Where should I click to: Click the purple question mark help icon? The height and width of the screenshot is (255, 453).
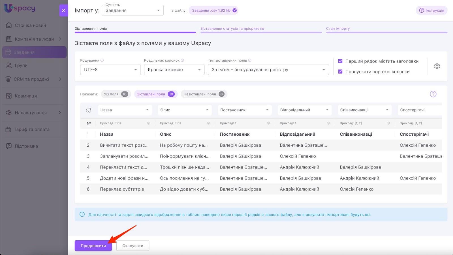[433, 94]
